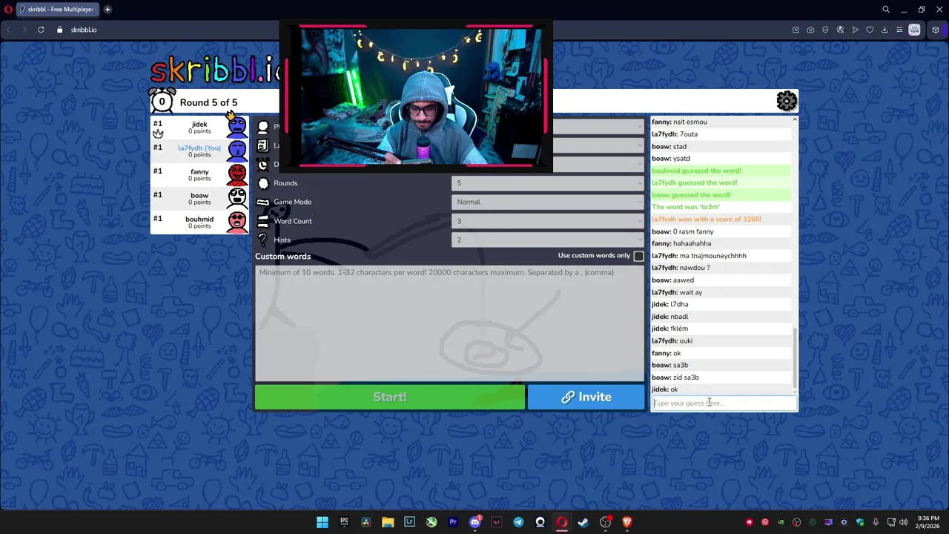Click the Rounds setting icon

(x=262, y=183)
